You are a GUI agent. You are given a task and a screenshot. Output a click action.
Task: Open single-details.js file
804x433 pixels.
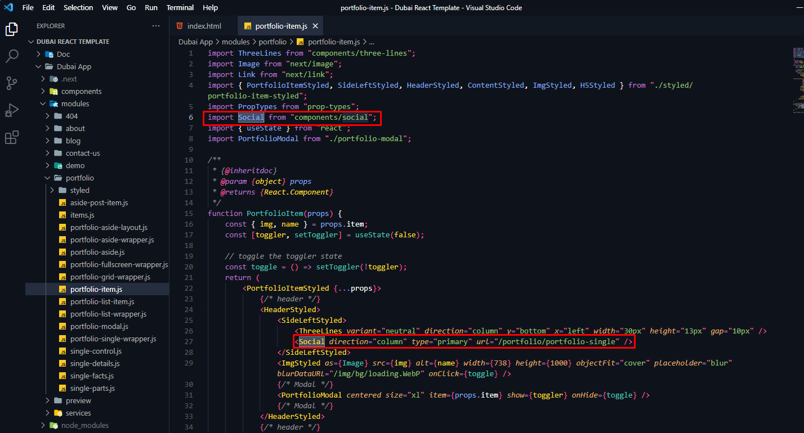coord(95,363)
